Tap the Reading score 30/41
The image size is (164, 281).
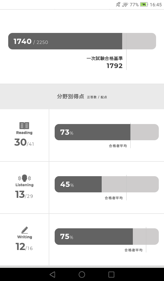pos(24,143)
